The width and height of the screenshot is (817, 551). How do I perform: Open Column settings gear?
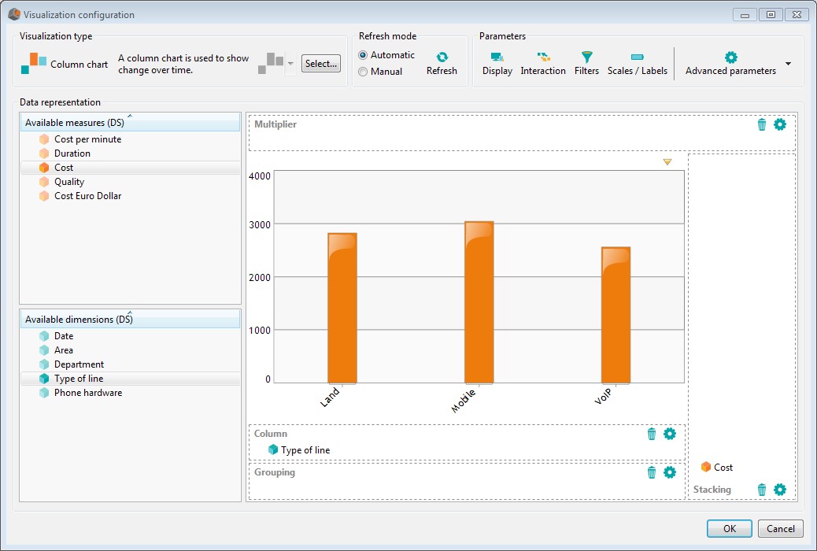(670, 434)
